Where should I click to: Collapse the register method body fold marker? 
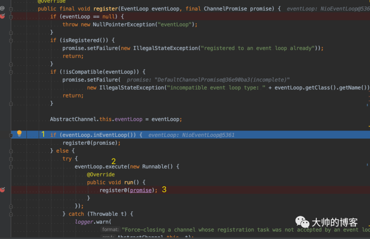pos(11,9)
